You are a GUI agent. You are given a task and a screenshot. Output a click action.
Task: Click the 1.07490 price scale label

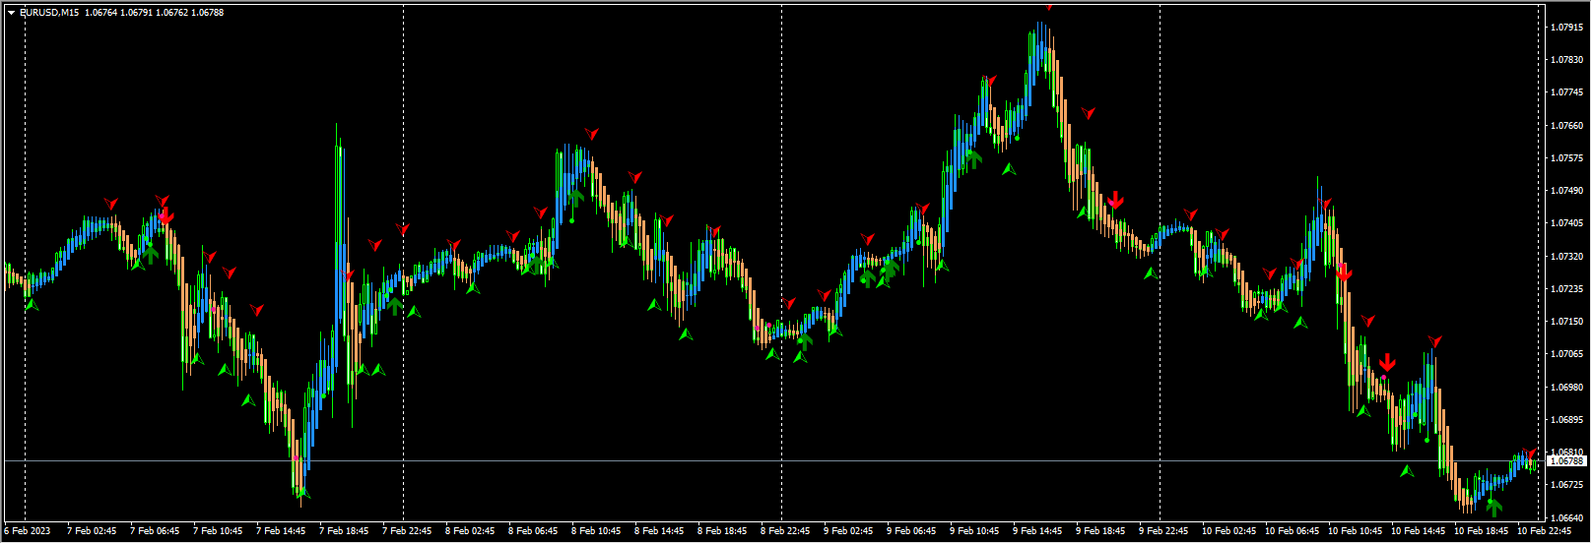pos(1566,191)
